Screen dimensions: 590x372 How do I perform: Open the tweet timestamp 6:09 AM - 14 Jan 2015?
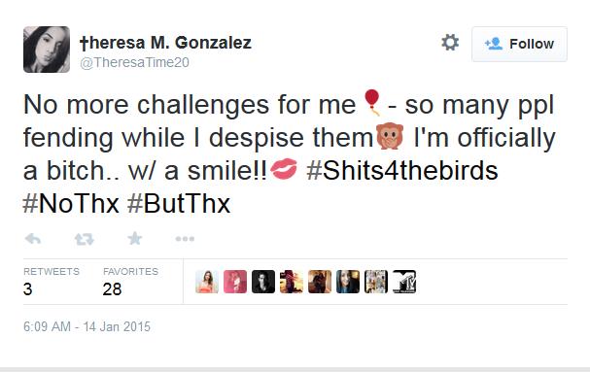coord(87,326)
